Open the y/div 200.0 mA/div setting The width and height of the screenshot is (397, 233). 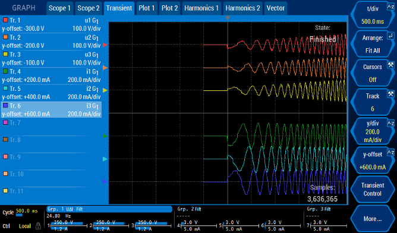pos(373,131)
